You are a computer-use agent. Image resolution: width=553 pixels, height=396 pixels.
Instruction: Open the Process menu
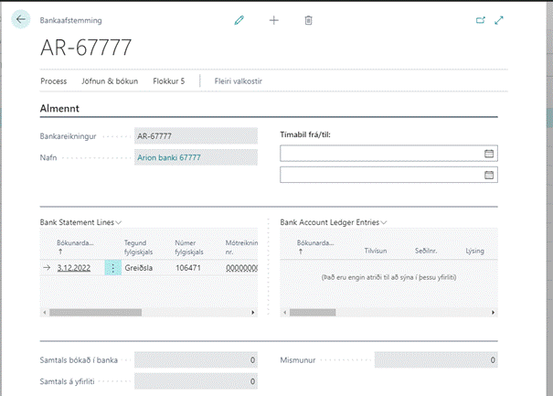tap(54, 81)
